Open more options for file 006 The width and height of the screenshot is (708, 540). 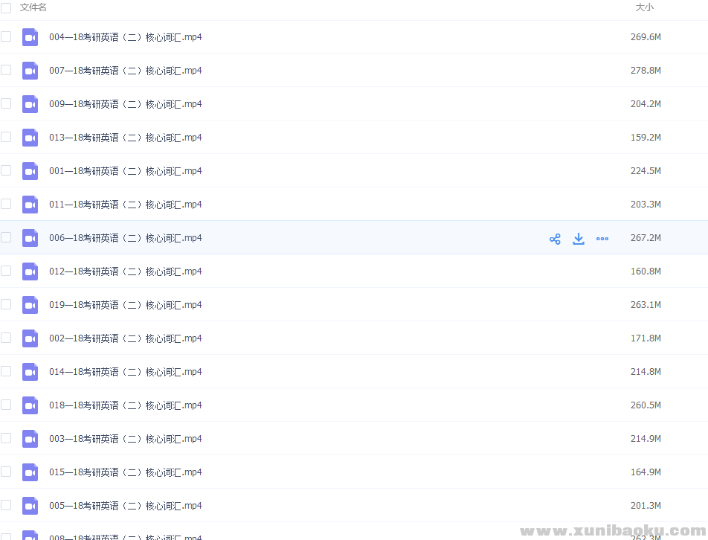(602, 239)
